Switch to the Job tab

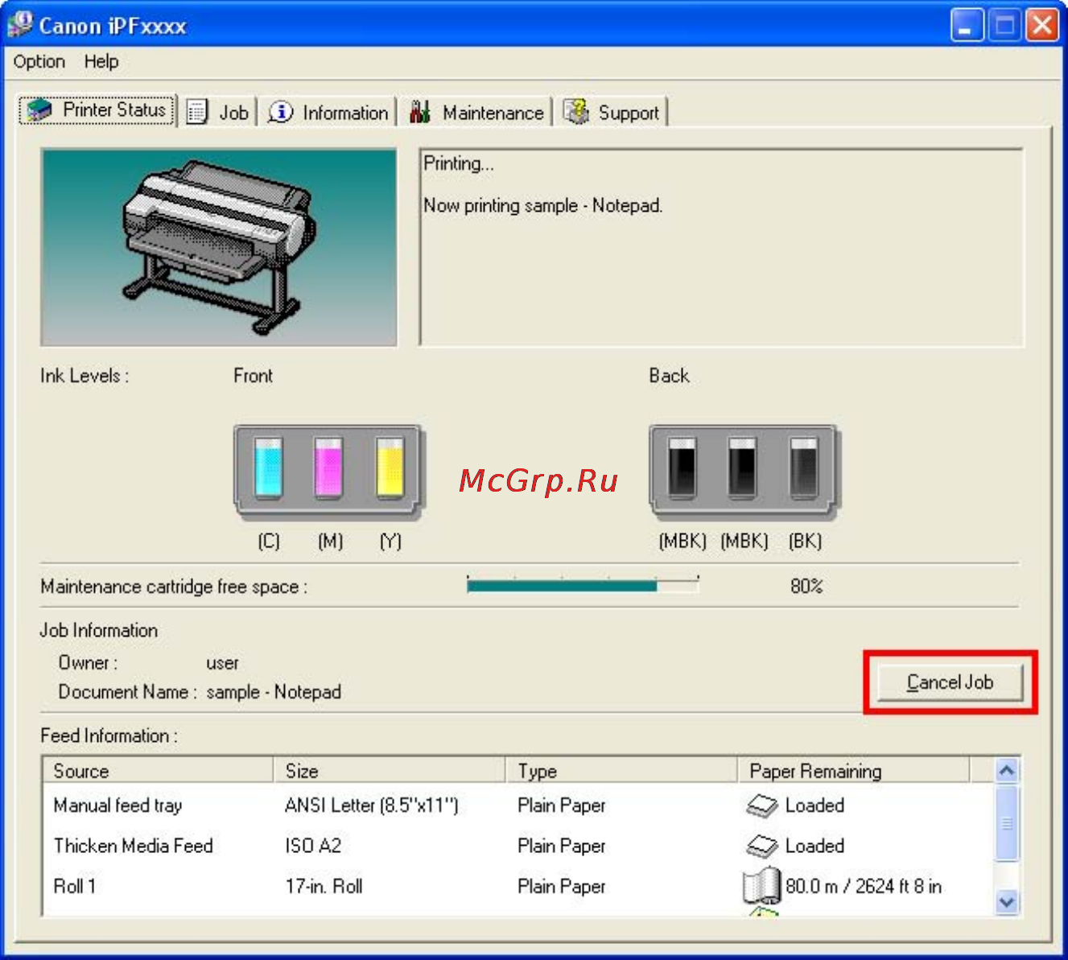click(219, 113)
